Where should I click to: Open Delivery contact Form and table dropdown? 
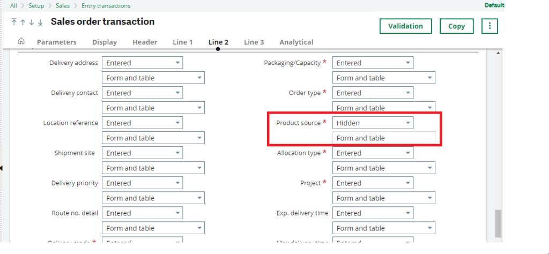point(153,108)
